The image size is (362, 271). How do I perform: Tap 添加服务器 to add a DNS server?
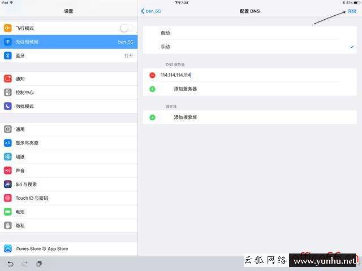(x=185, y=89)
